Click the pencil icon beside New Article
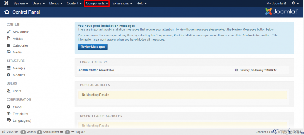 click(x=9, y=31)
